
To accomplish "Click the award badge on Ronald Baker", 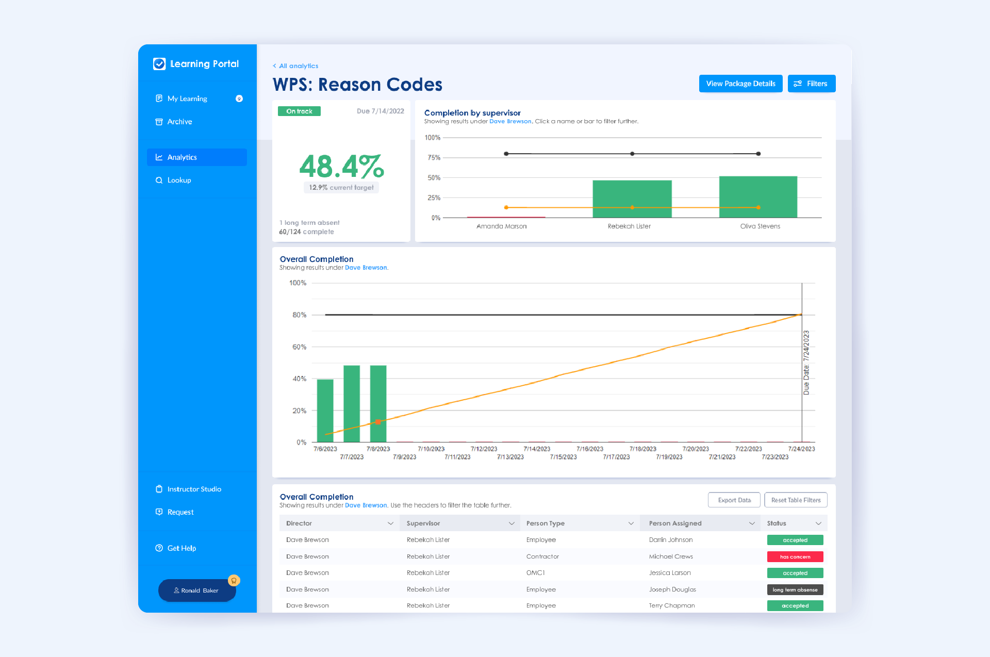I will coord(234,581).
